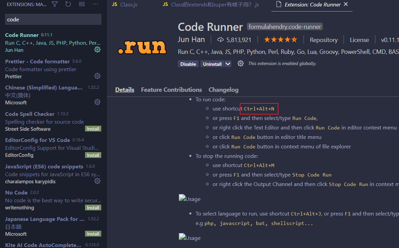Select Prettier - Code formatter in the list
Image resolution: width=399 pixels, height=248 pixels.
(x=53, y=69)
